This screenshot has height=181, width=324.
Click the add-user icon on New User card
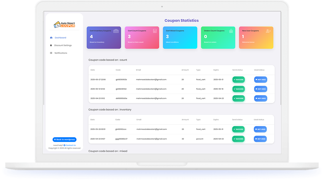[268, 31]
